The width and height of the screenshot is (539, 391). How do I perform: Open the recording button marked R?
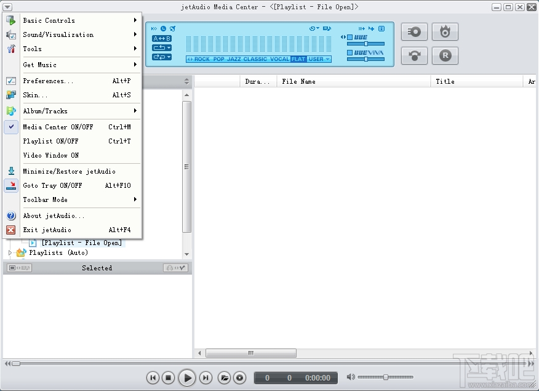coord(445,55)
